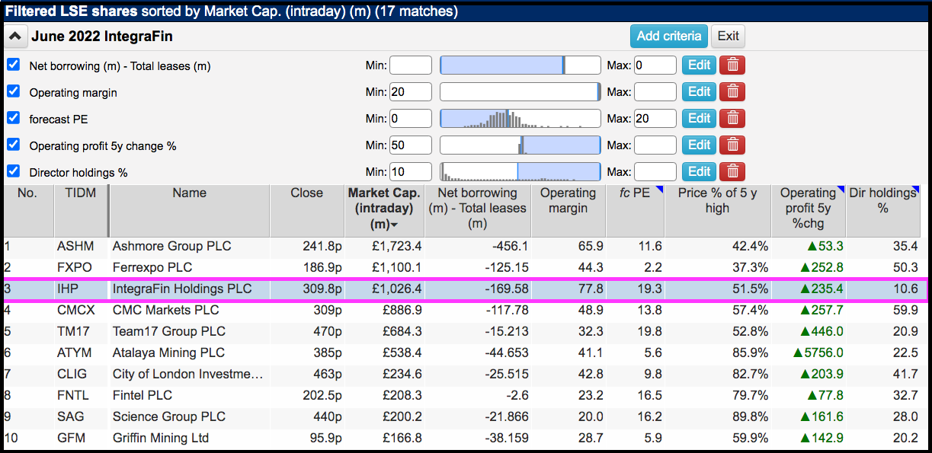Click Operating profit 5y change Max field
Viewport: 932px width, 453px height.
(655, 145)
